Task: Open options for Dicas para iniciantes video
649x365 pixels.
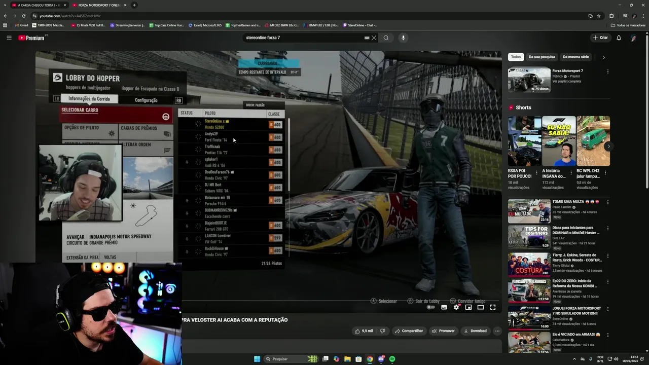Action: pos(607,229)
